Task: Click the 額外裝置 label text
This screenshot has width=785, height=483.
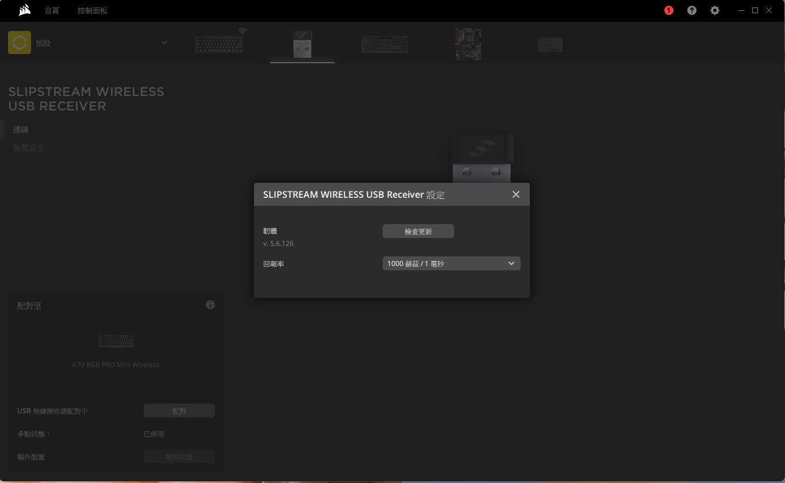Action: pos(31,457)
